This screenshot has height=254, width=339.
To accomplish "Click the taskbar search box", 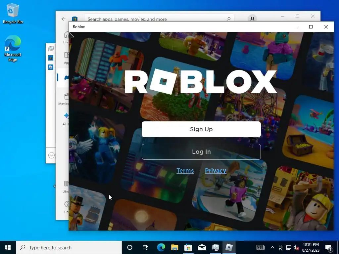I will (x=69, y=247).
